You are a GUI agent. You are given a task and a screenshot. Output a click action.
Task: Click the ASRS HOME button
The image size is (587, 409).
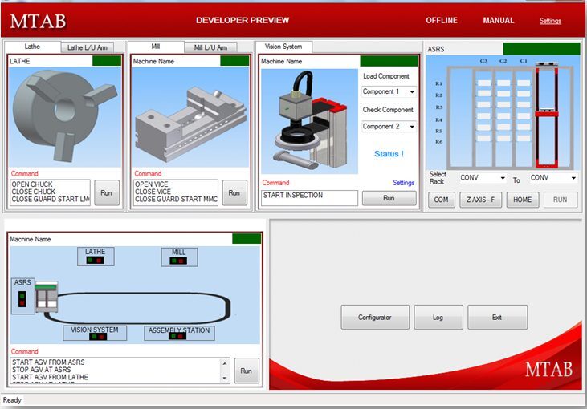pos(522,200)
